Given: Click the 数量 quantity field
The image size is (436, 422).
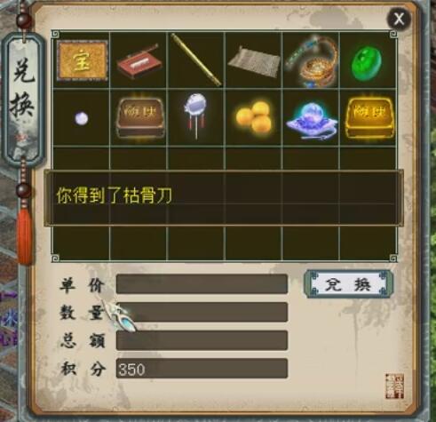Looking at the screenshot, I should [x=202, y=312].
